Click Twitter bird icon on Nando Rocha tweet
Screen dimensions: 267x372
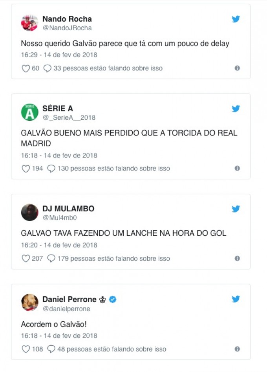pyautogui.click(x=236, y=19)
